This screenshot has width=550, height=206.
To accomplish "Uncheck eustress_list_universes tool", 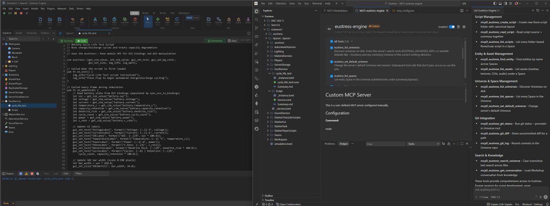I will coord(332,47).
